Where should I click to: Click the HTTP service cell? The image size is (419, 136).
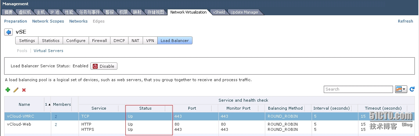tap(86, 124)
